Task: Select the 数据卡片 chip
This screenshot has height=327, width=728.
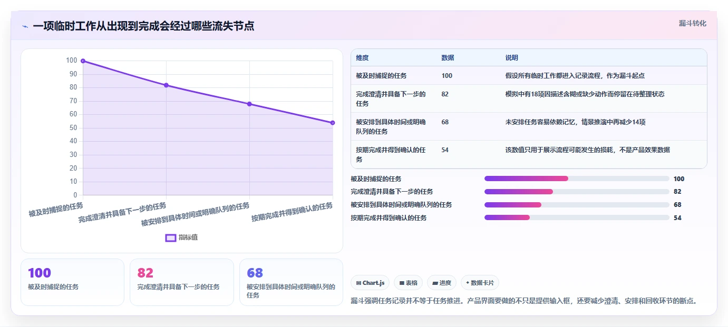Action: point(480,283)
